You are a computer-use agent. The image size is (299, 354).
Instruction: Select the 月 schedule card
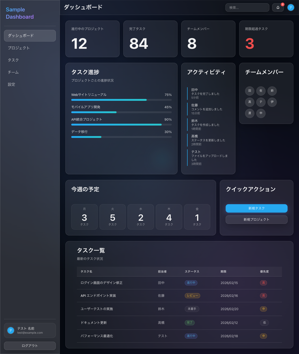(84, 217)
